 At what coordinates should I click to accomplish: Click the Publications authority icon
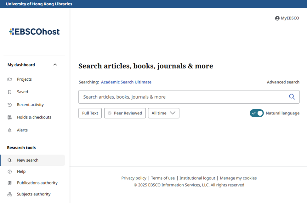[9, 183]
